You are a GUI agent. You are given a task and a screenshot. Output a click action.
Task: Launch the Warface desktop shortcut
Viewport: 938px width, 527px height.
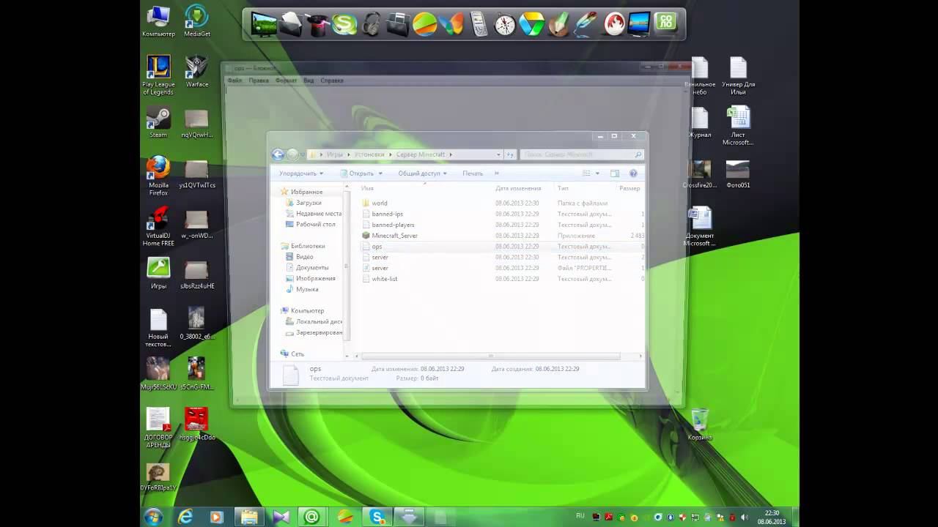coord(197,72)
